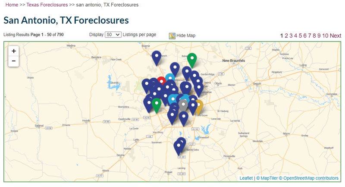The width and height of the screenshot is (345, 187).
Task: Select the light blue marker beside red marker
Action: pyautogui.click(x=170, y=77)
